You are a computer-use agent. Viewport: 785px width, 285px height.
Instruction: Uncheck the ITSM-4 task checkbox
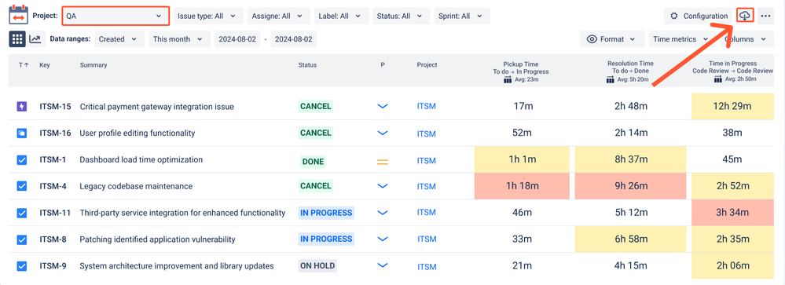21,186
